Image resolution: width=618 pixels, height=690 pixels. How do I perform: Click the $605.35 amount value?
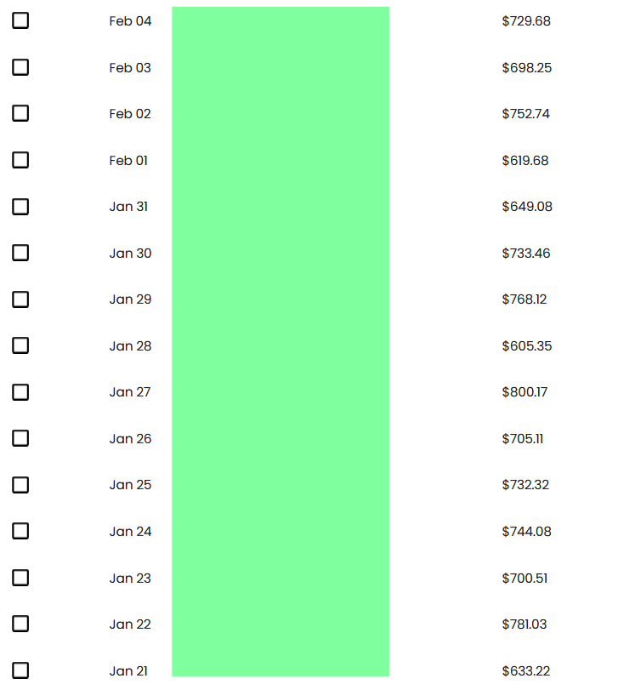click(x=526, y=346)
